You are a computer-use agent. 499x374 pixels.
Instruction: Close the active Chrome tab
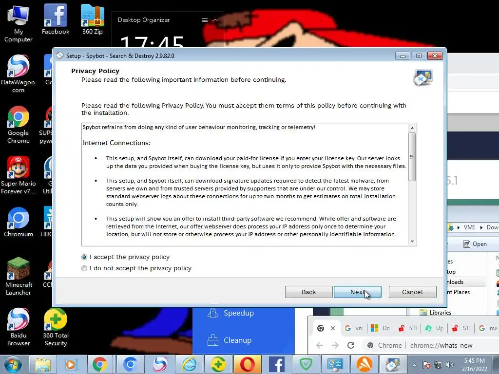tap(333, 328)
